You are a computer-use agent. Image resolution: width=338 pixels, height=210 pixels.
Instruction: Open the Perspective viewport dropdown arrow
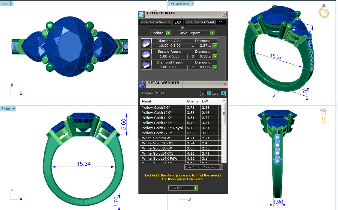[192, 3]
